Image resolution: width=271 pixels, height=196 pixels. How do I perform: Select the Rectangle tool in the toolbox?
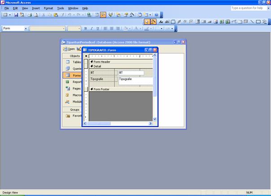pos(258,21)
